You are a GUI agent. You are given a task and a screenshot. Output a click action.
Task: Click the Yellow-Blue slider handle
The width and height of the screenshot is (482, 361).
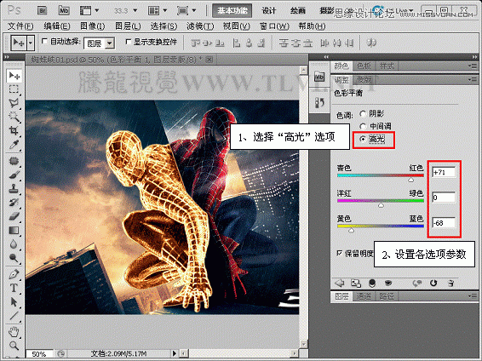(x=351, y=231)
